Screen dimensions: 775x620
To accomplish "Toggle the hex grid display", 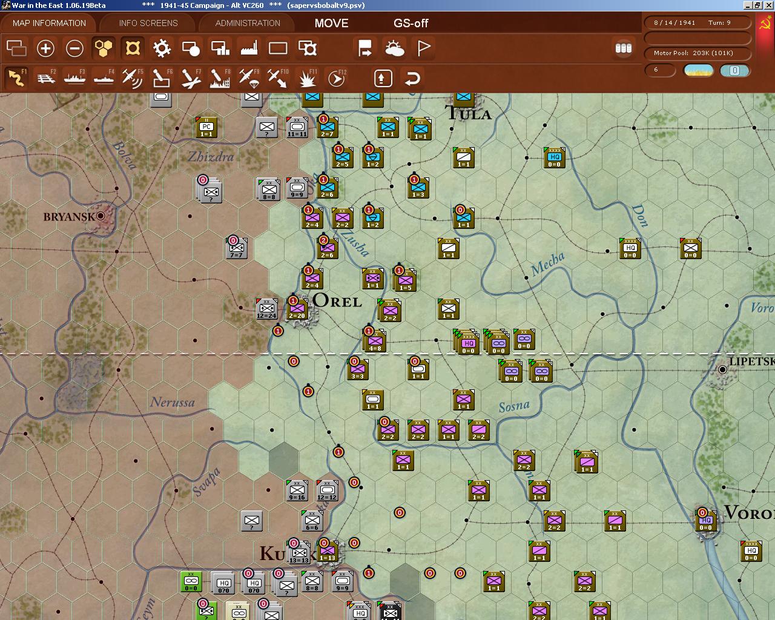I will coord(104,48).
